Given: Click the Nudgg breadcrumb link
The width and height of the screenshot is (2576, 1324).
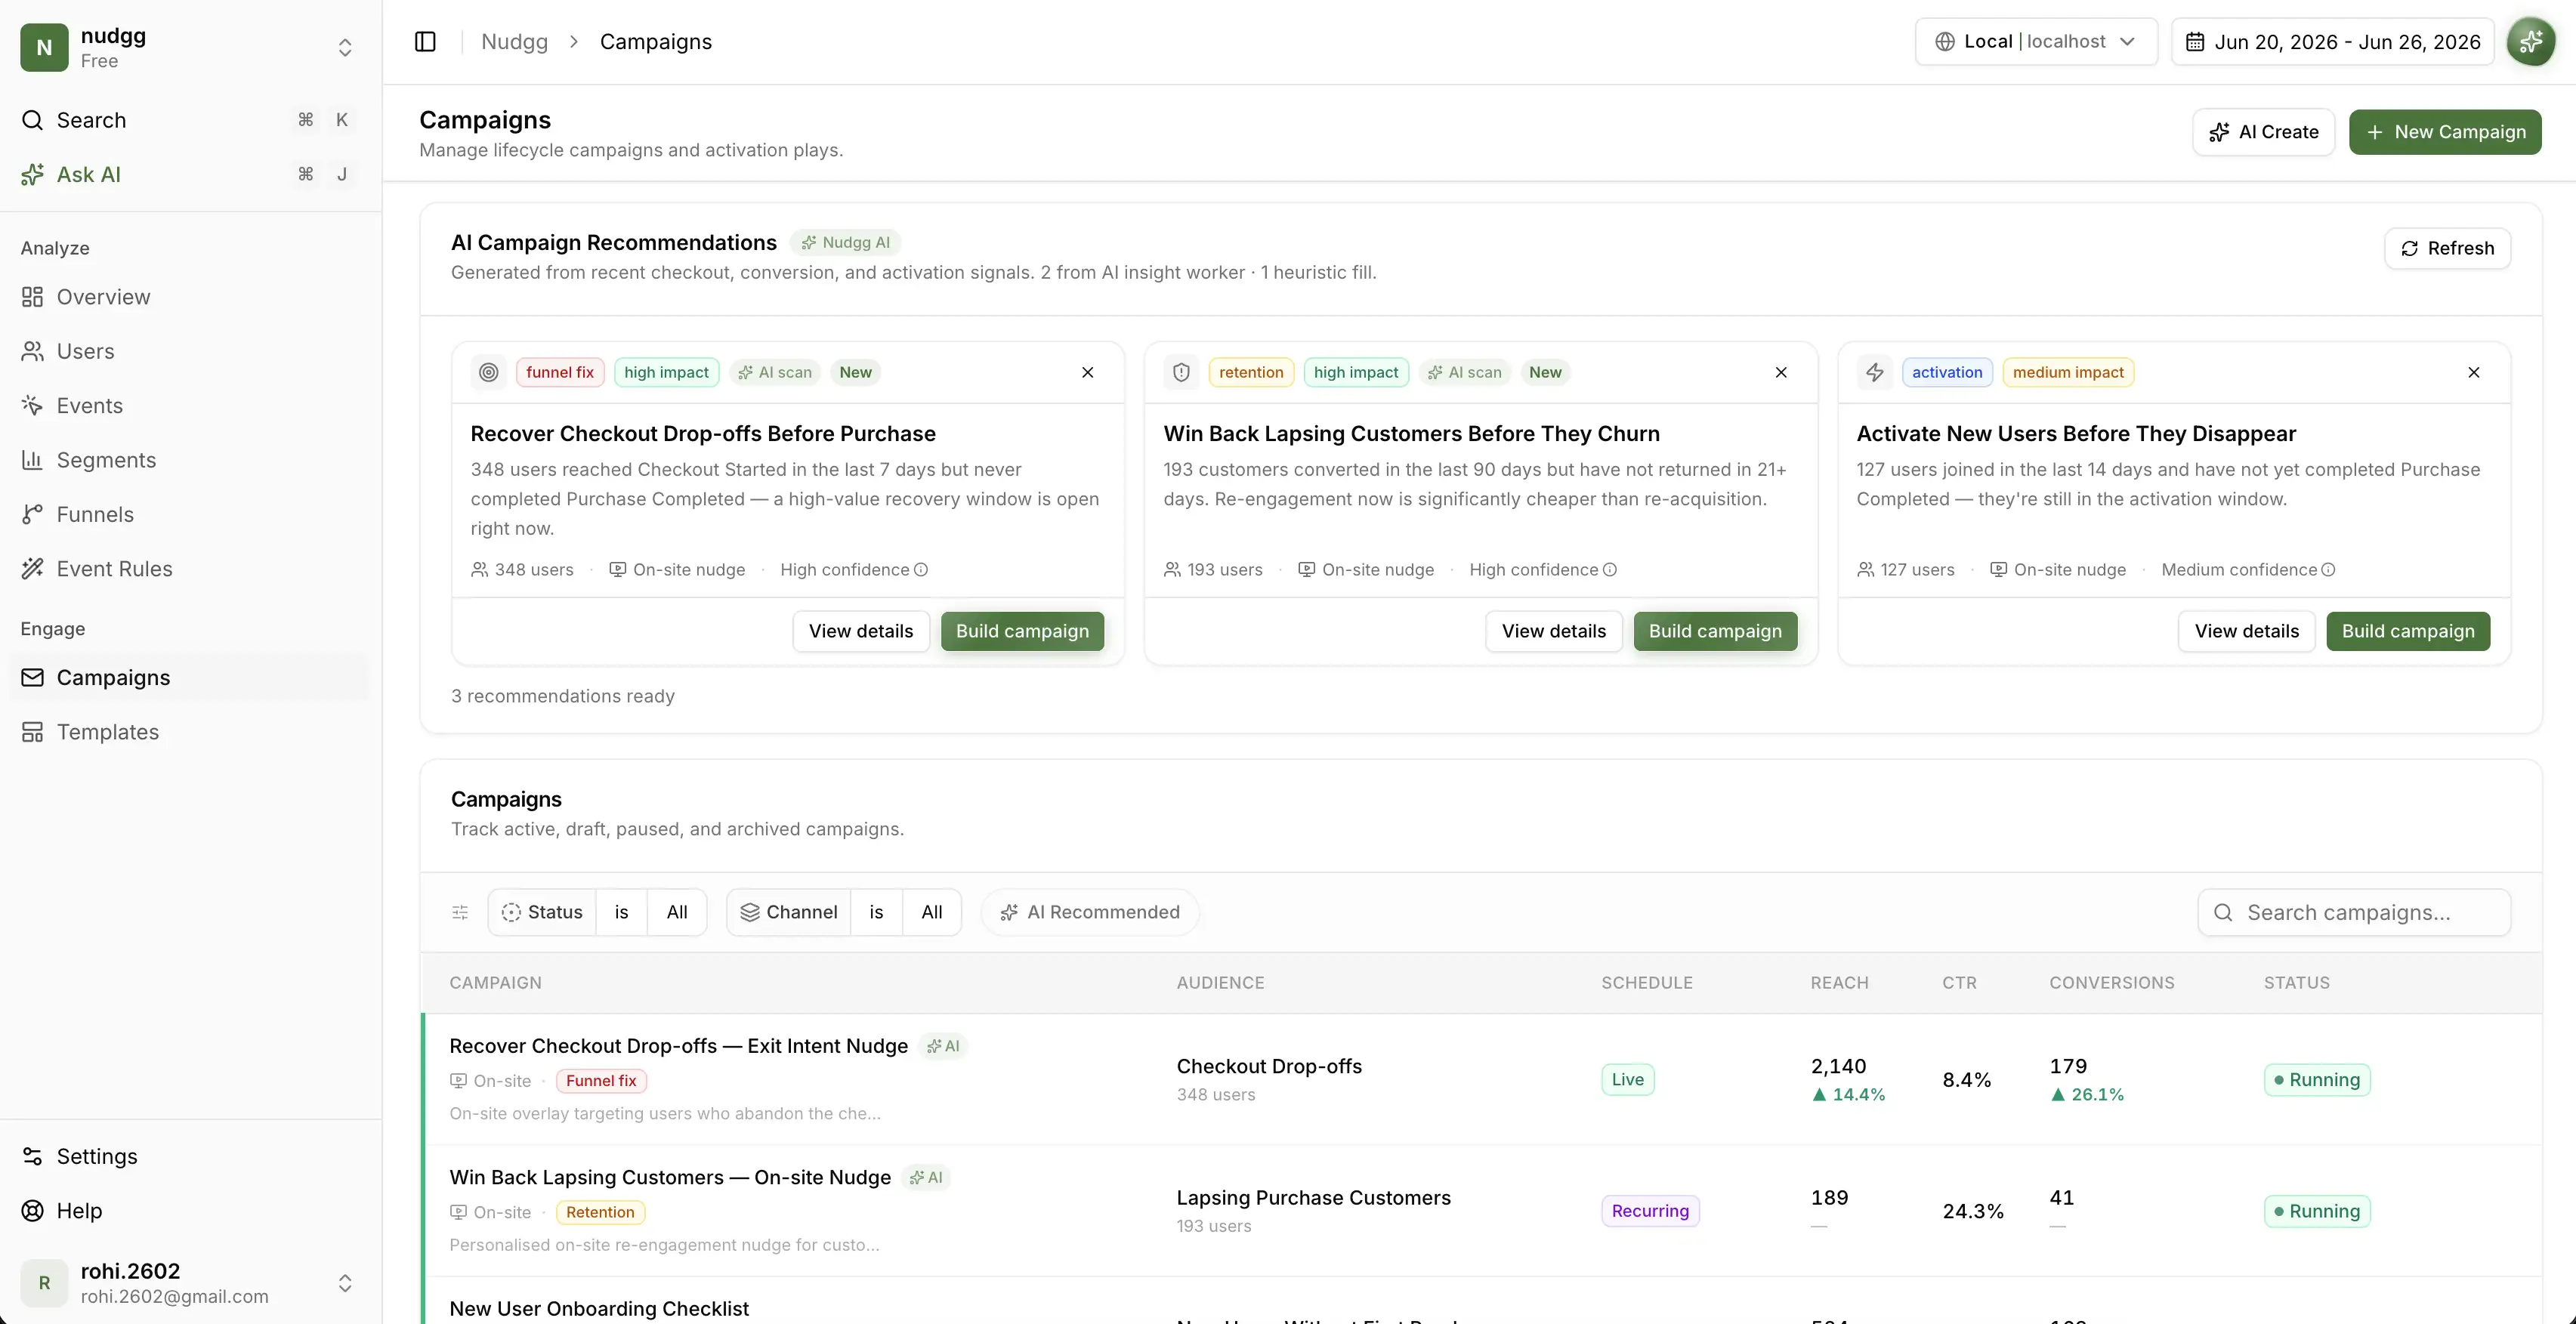Looking at the screenshot, I should pyautogui.click(x=514, y=41).
